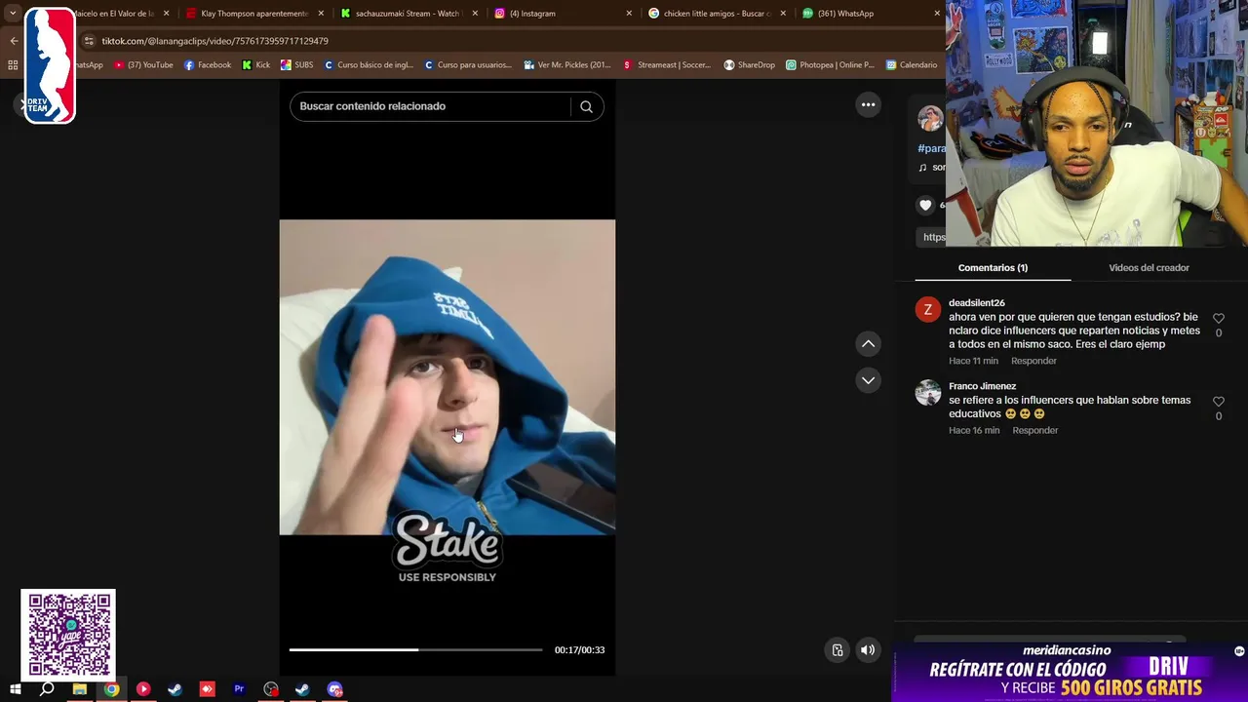
Task: Switch to sachauzumaki Stream tab
Action: pos(408,14)
